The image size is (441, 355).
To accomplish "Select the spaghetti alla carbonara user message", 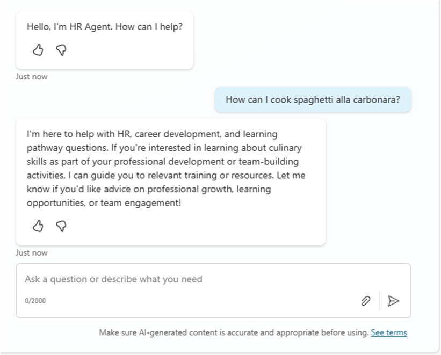I will (x=313, y=99).
